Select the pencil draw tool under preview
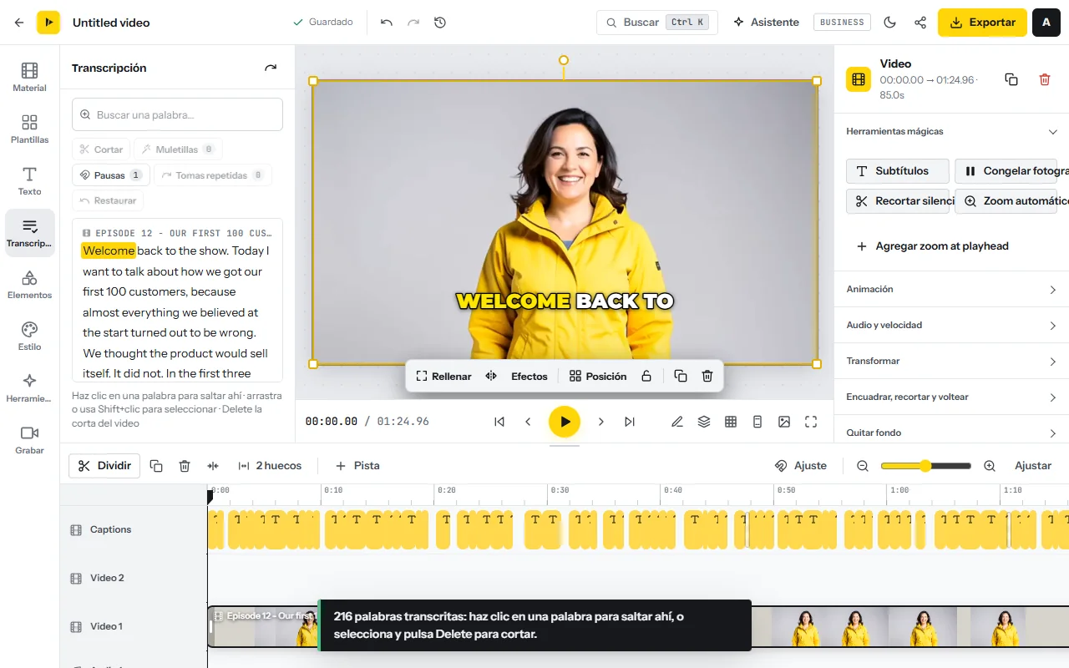This screenshot has height=668, width=1069. pos(677,422)
